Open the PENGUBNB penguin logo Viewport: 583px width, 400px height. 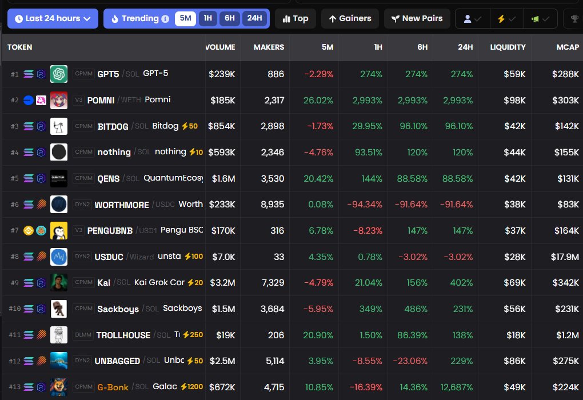[59, 230]
